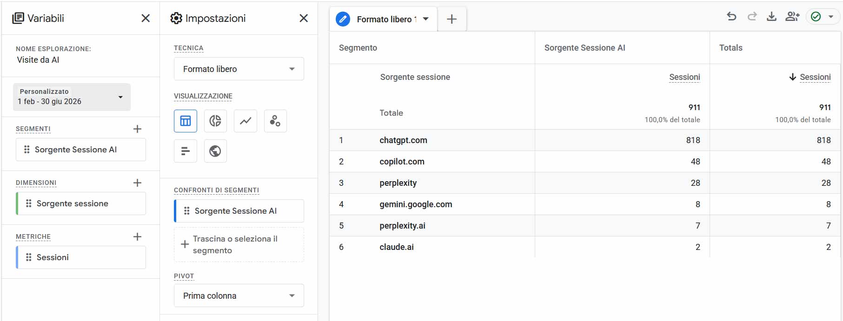Click the plus icon in segment drop area
843x321 pixels.
[185, 244]
